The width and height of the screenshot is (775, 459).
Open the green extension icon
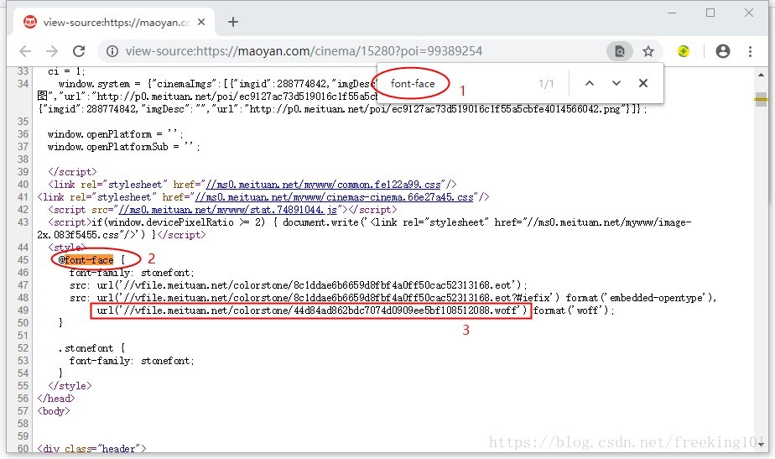684,51
